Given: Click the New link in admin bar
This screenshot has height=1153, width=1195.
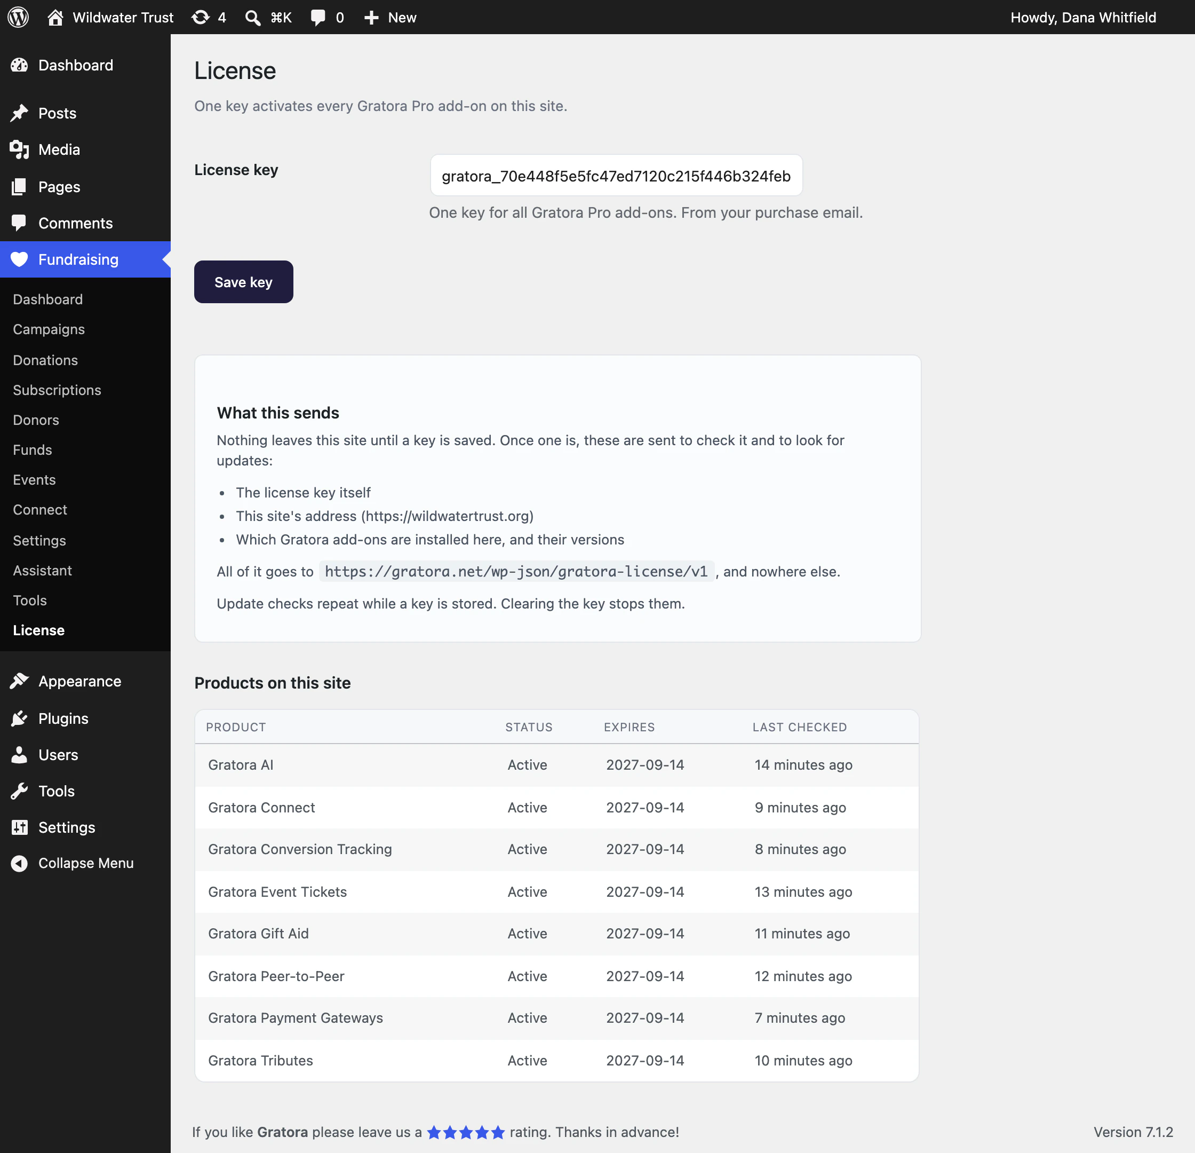Looking at the screenshot, I should click(402, 17).
